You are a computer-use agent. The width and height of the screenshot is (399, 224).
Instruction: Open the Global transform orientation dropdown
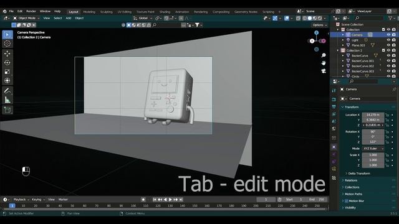(143, 18)
